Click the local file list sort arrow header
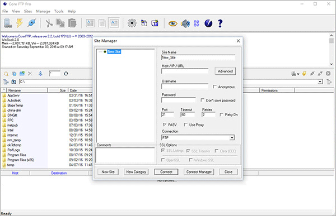Screen dimensions: 336x216 click(x=4, y=90)
